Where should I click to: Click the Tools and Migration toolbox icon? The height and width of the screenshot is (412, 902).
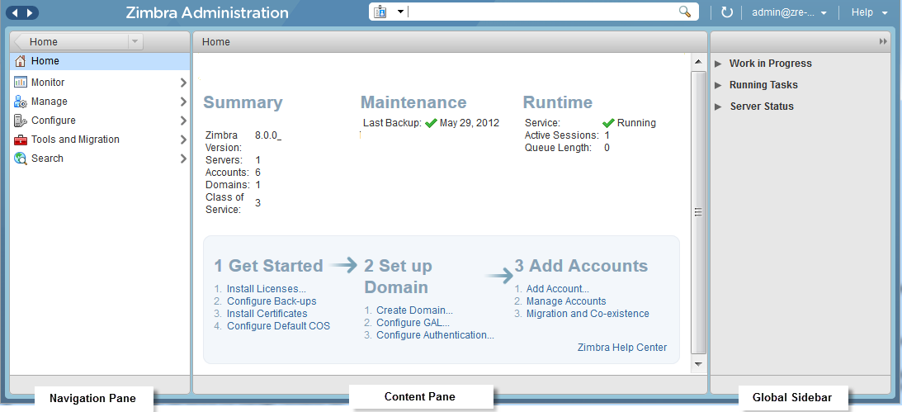21,140
